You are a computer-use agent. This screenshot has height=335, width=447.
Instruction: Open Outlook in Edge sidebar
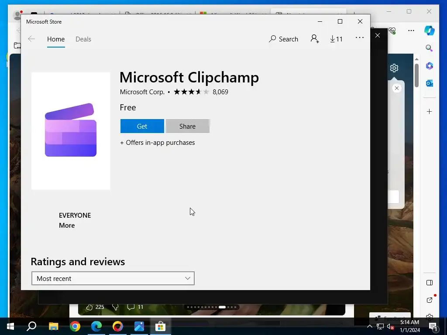click(430, 83)
